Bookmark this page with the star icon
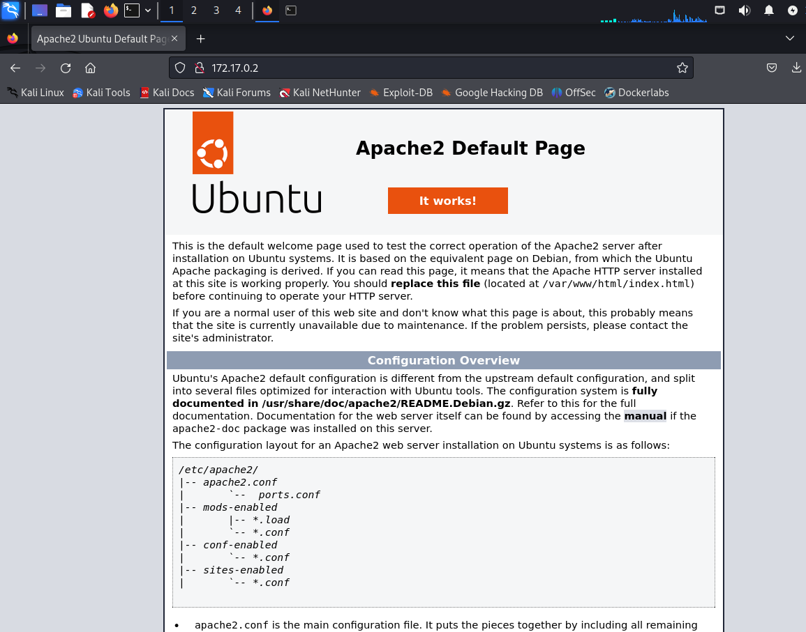This screenshot has width=806, height=632. [x=682, y=68]
